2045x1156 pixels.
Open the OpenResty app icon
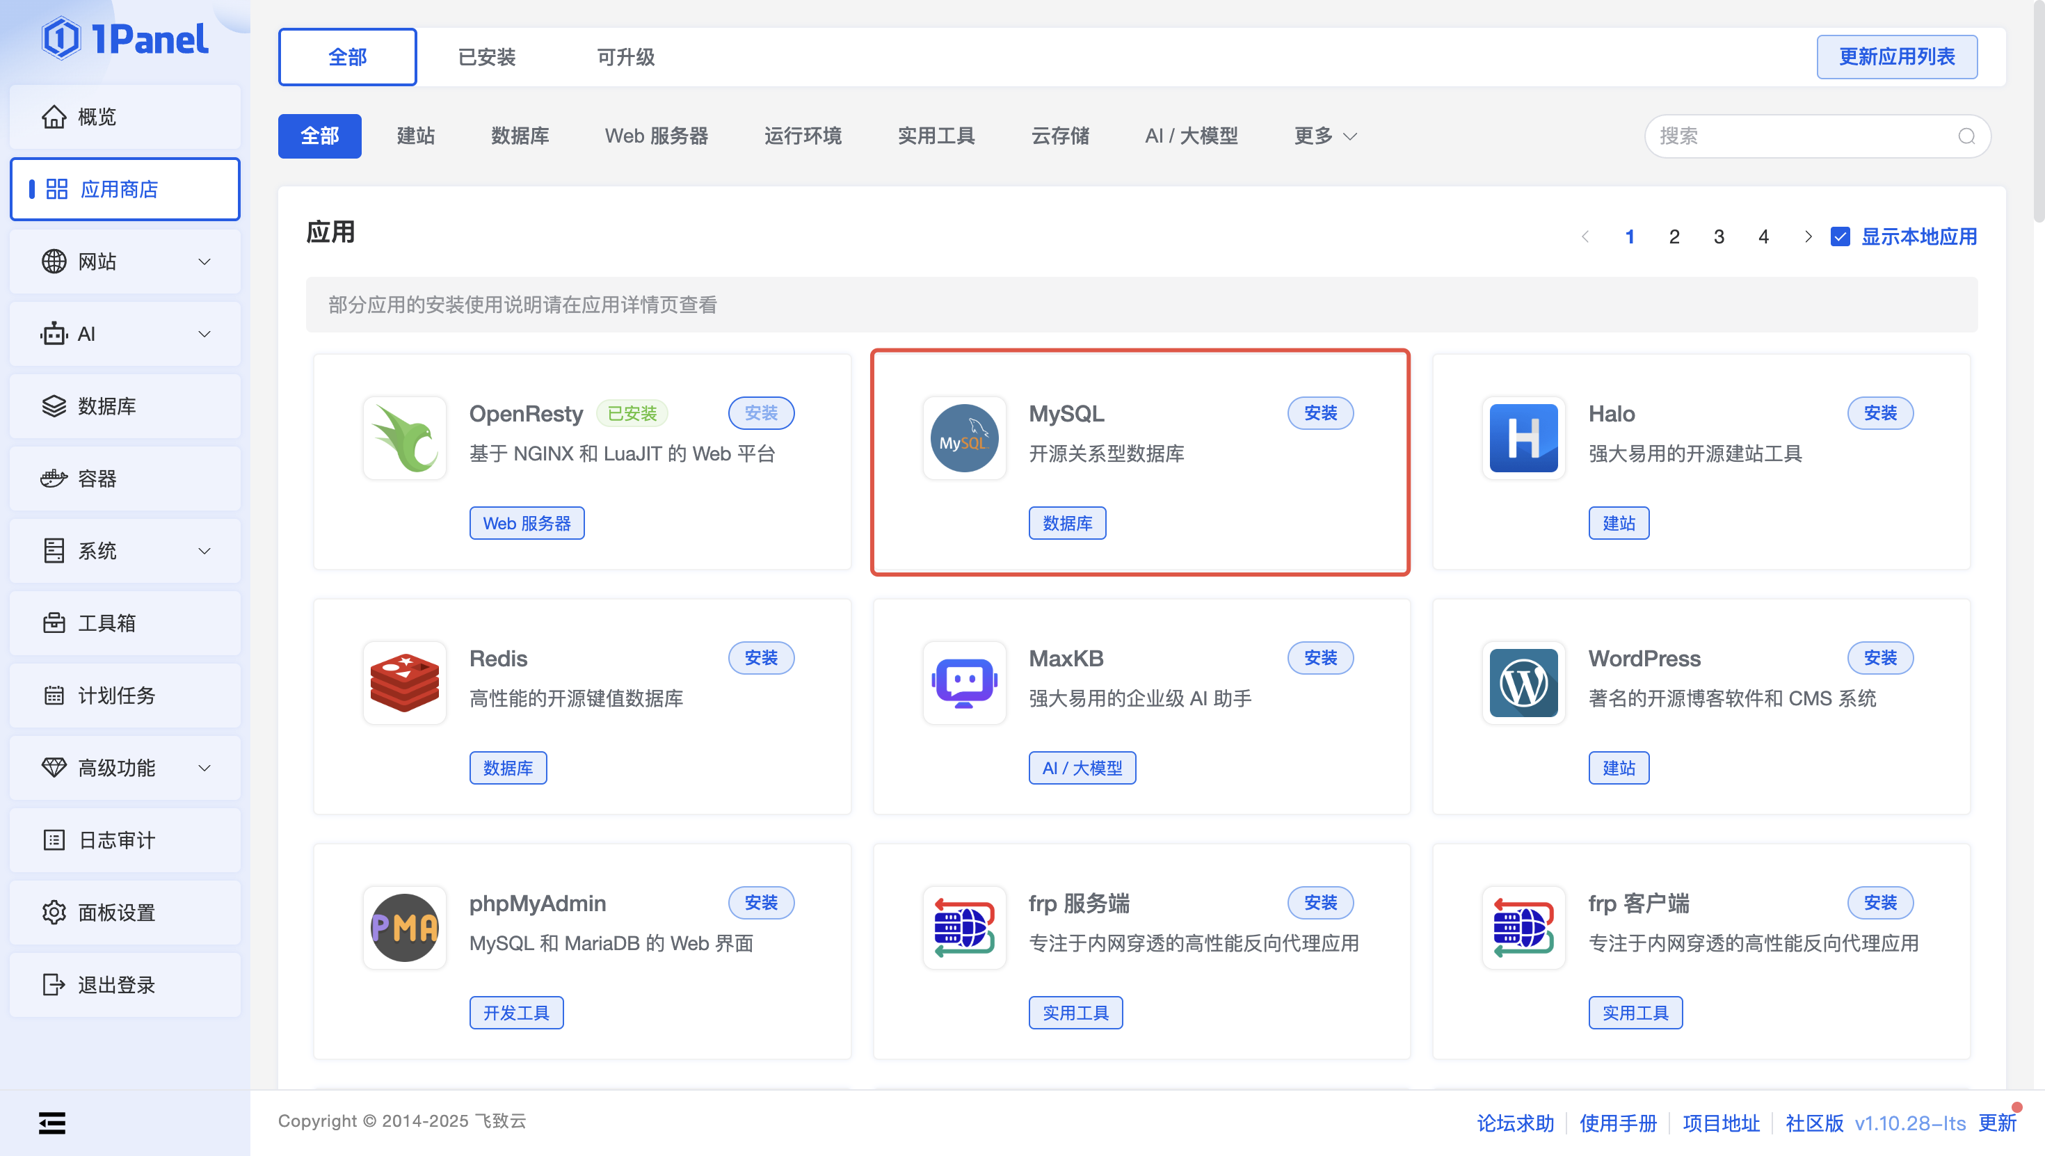click(405, 438)
